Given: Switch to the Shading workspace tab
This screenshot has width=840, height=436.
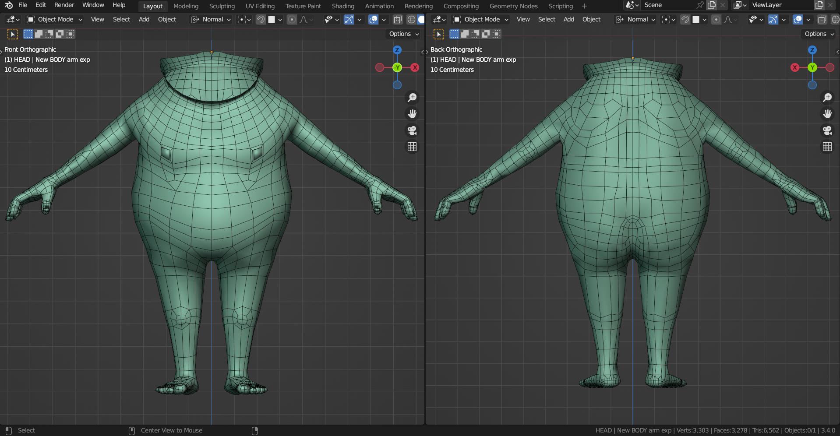Looking at the screenshot, I should coord(343,6).
